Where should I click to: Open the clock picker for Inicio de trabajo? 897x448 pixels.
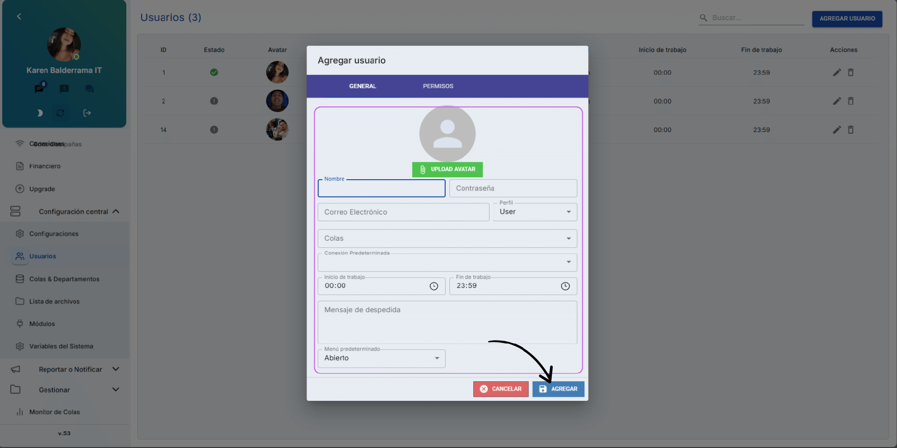434,286
